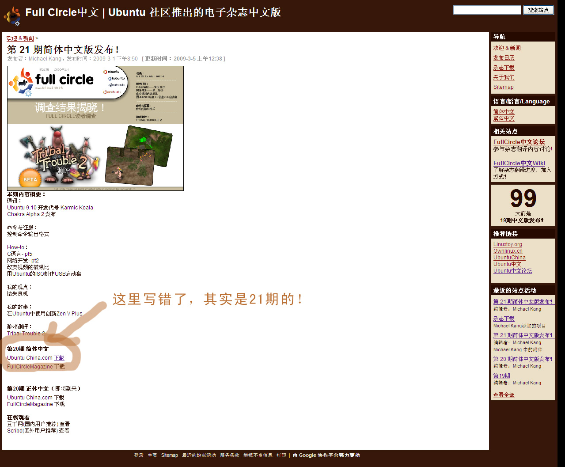Visit the FullCircle中文论坛 link
Image resolution: width=565 pixels, height=467 pixels.
519,142
